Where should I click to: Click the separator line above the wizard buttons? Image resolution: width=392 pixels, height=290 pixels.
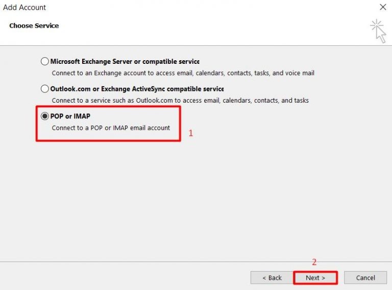pyautogui.click(x=196, y=262)
